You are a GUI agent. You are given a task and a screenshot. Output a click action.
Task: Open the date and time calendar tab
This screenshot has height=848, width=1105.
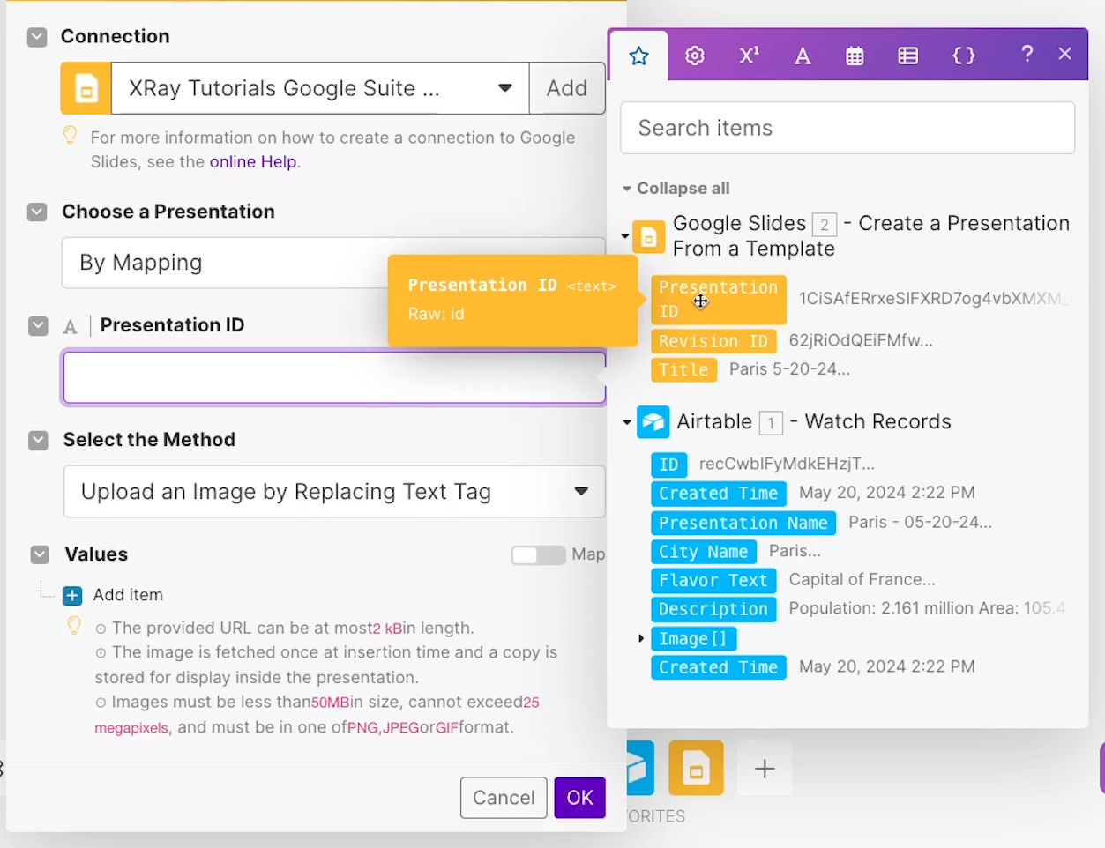pos(855,56)
